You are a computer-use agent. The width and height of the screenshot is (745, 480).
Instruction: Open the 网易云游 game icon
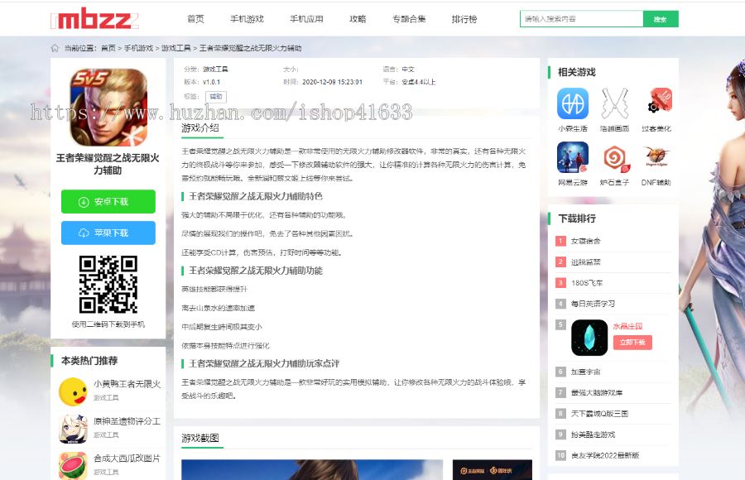(x=573, y=157)
